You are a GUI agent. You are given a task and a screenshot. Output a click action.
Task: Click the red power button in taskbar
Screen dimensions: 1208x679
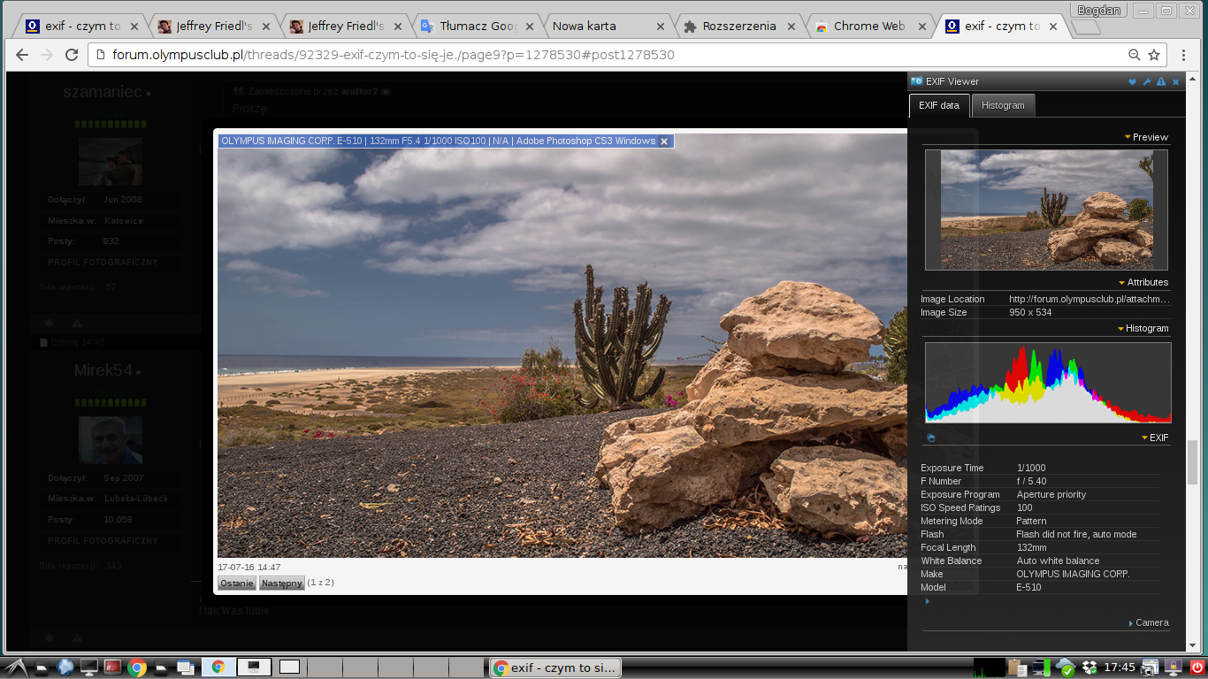pos(1197,668)
